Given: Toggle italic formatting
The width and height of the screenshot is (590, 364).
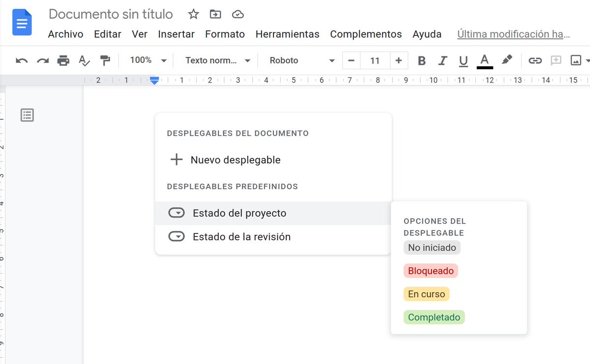Looking at the screenshot, I should pos(442,60).
